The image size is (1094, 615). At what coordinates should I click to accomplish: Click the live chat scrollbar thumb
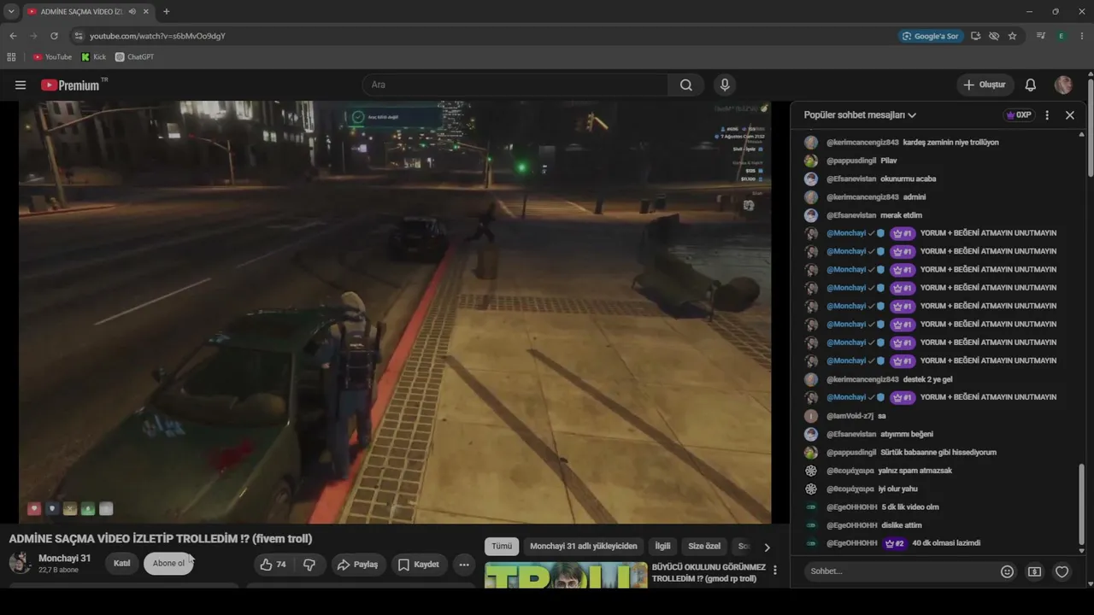tap(1082, 504)
